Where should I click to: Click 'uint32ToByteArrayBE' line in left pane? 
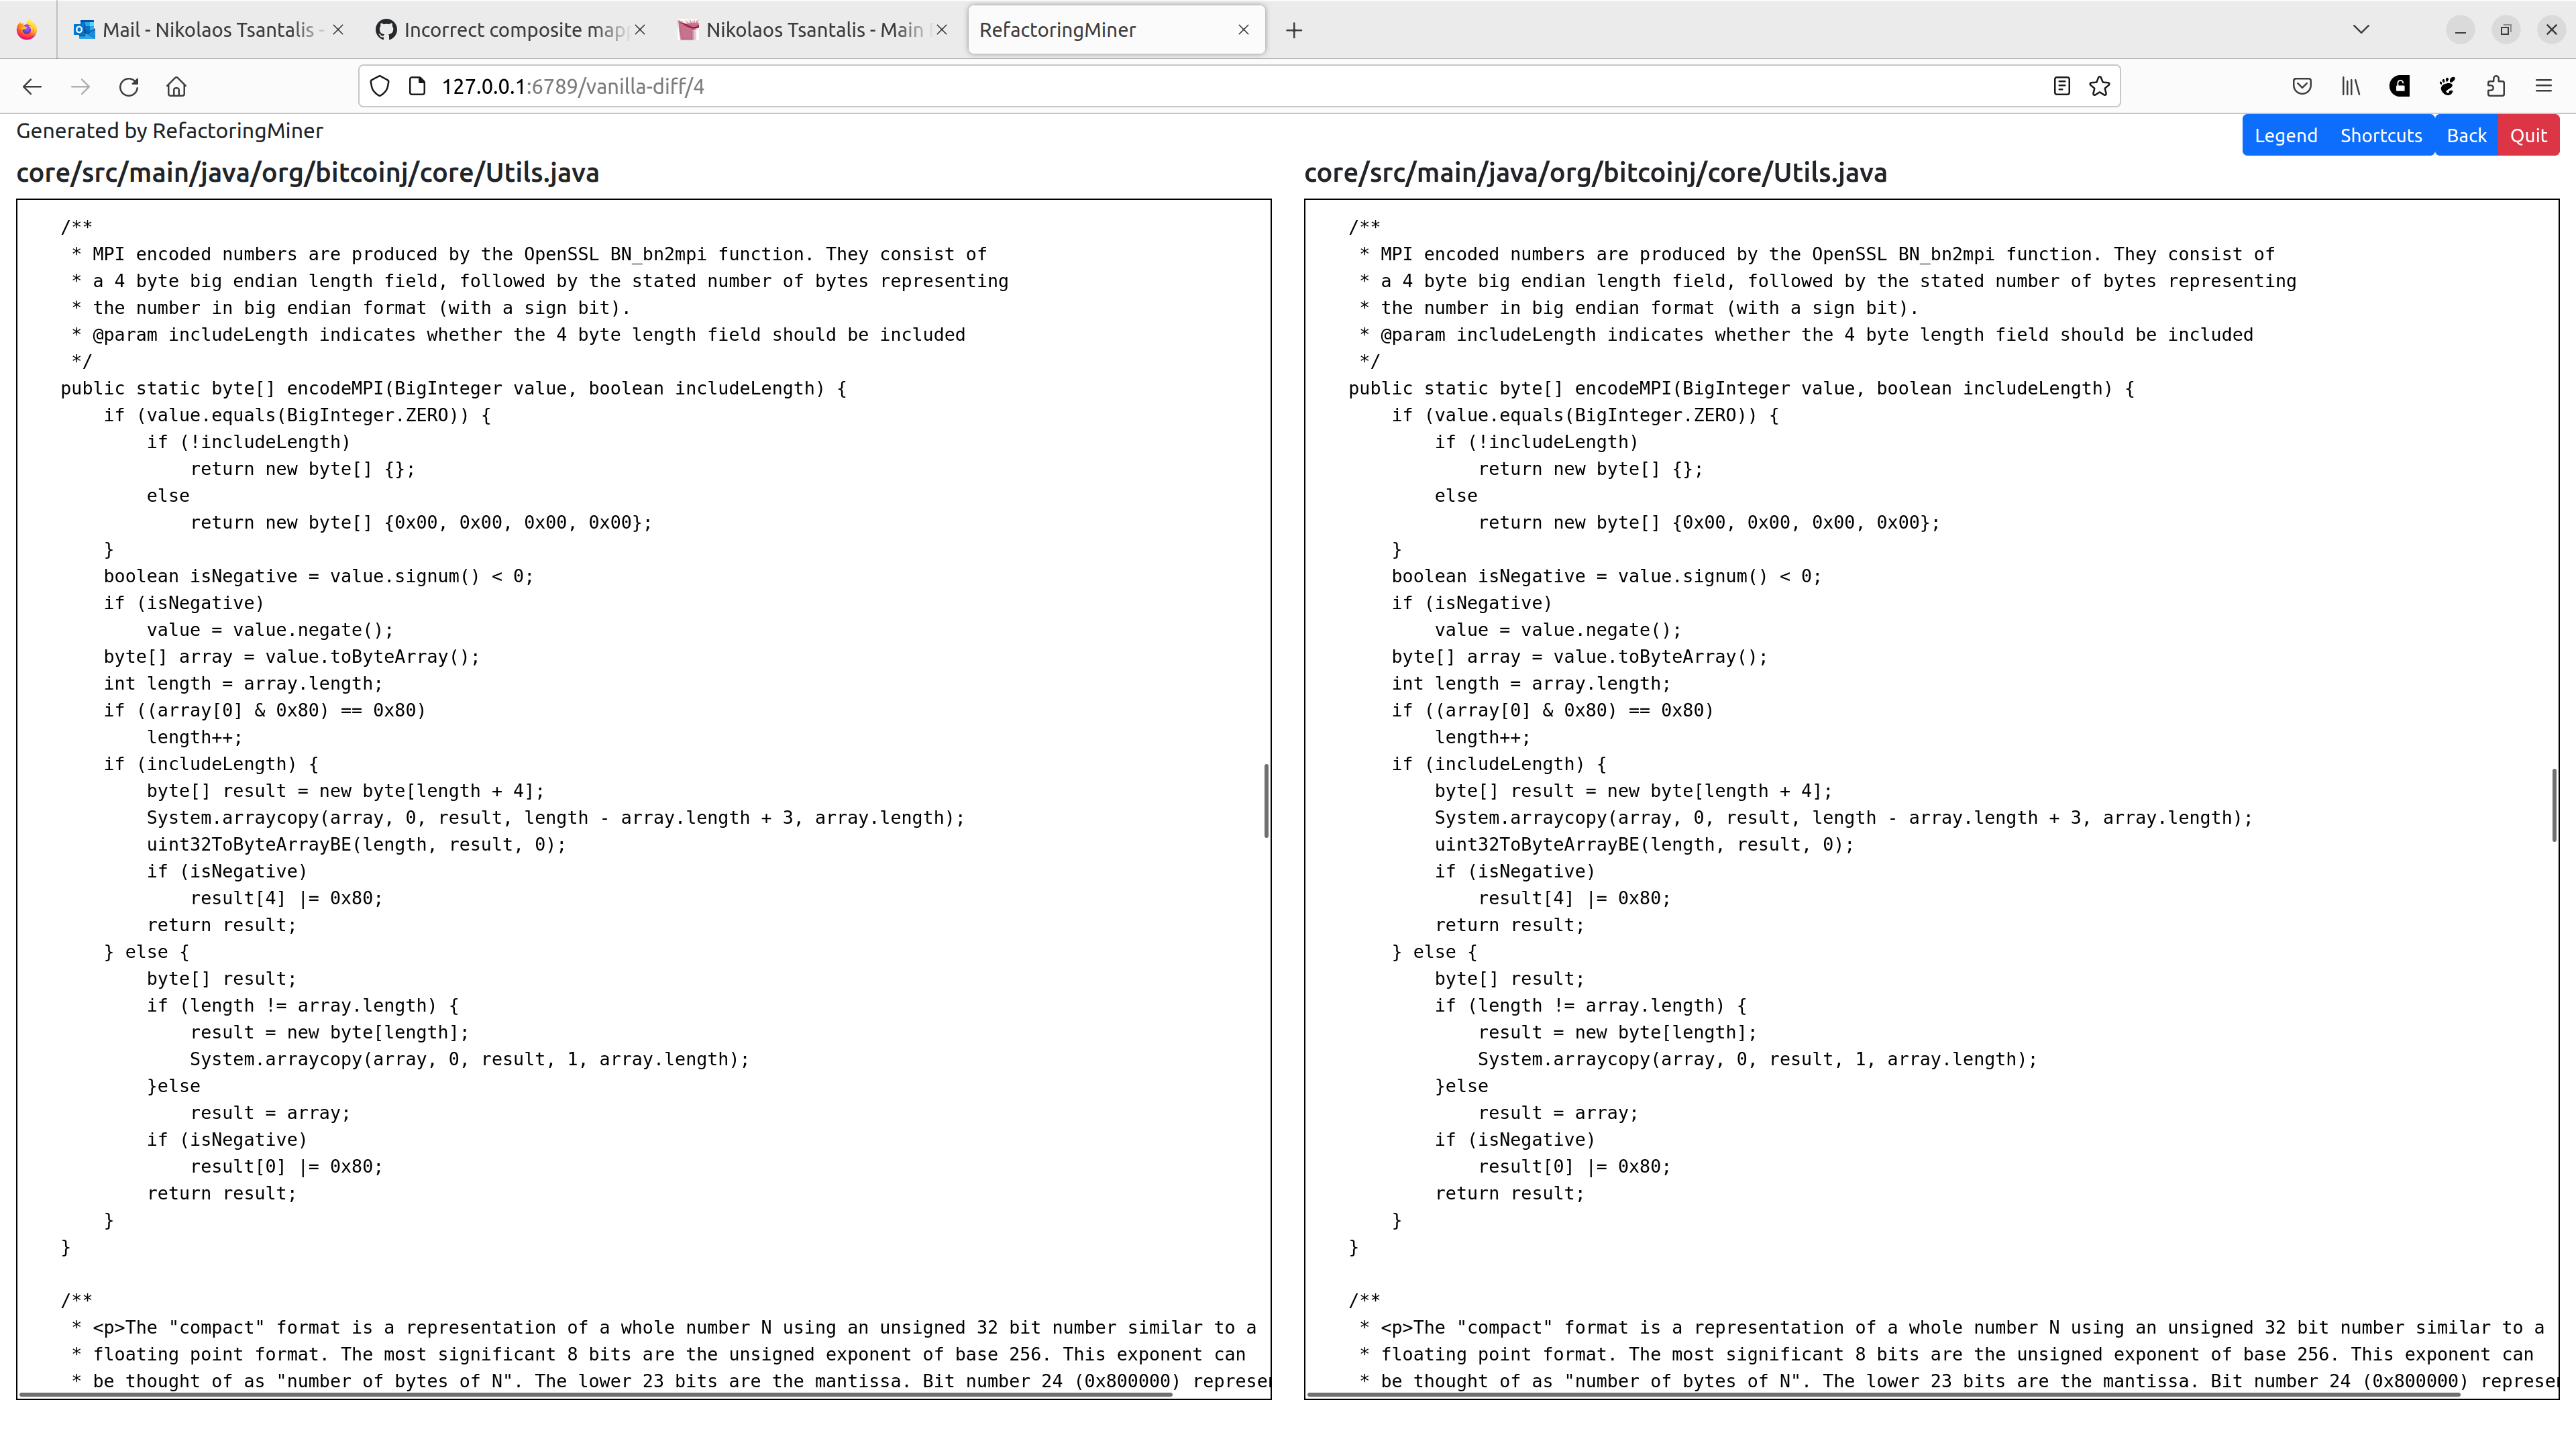356,844
